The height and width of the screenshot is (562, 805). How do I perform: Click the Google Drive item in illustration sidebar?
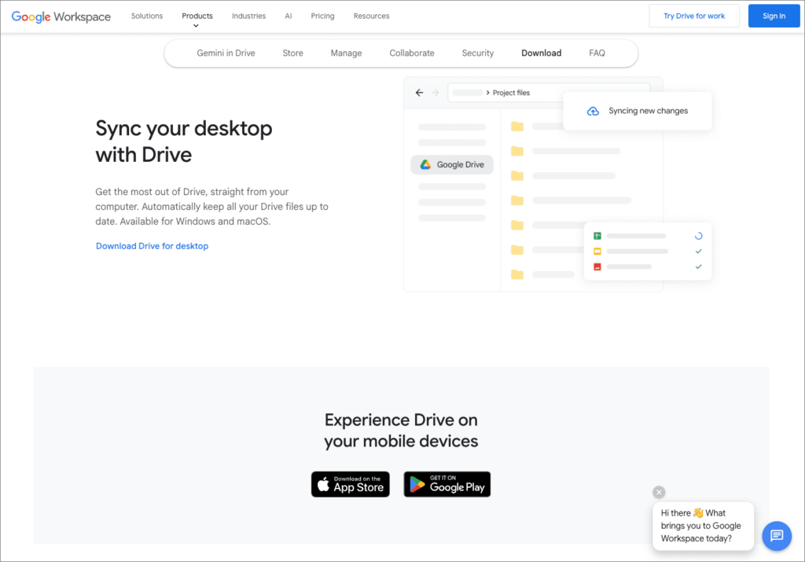click(x=452, y=165)
